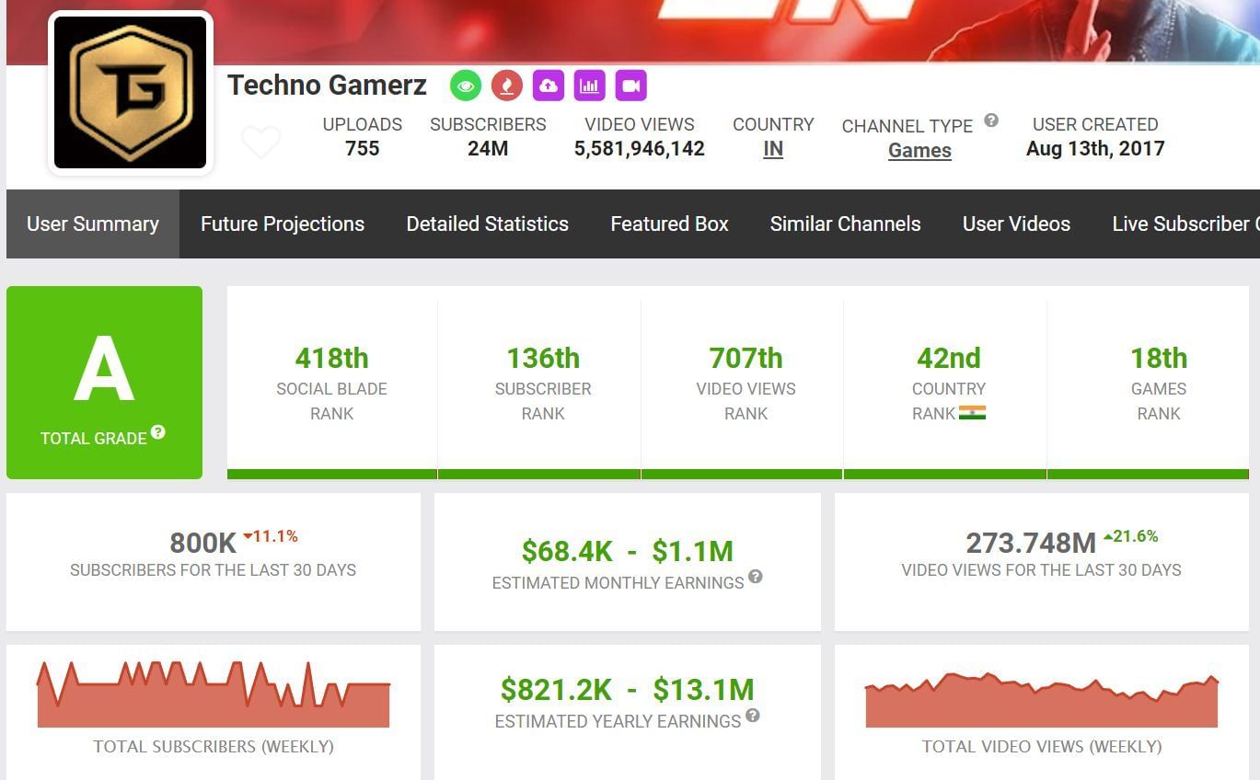This screenshot has height=780, width=1260.
Task: Click the Total Subscribers weekly chart
Action: [x=214, y=694]
